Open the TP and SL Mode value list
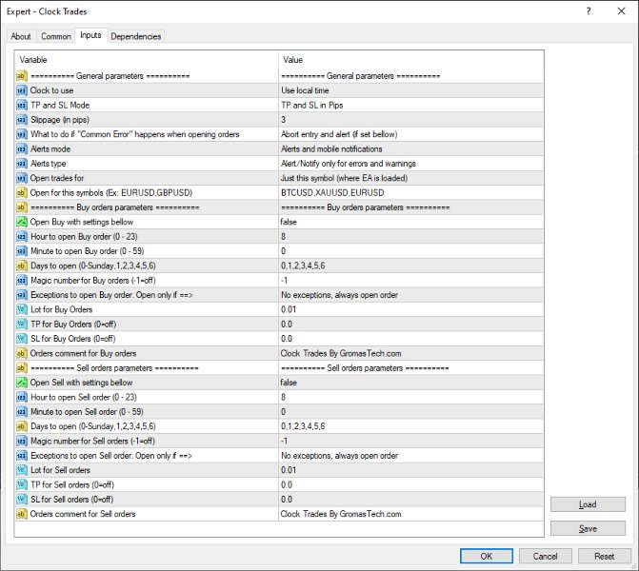639x571 pixels. (x=410, y=105)
